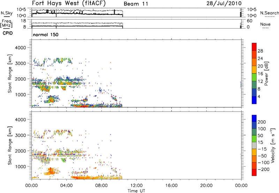Viewport: 279px width, 193px height.
Task: Click 1000 km tick in Power panel
Action: click(x=21, y=94)
